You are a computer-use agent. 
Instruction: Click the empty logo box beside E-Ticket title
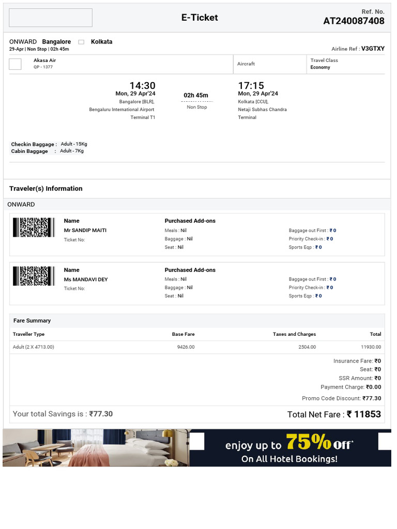coord(51,18)
